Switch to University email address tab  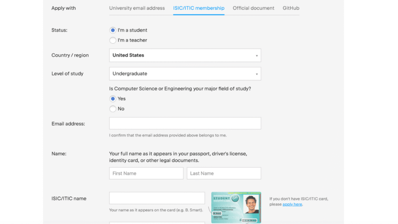coord(137,8)
